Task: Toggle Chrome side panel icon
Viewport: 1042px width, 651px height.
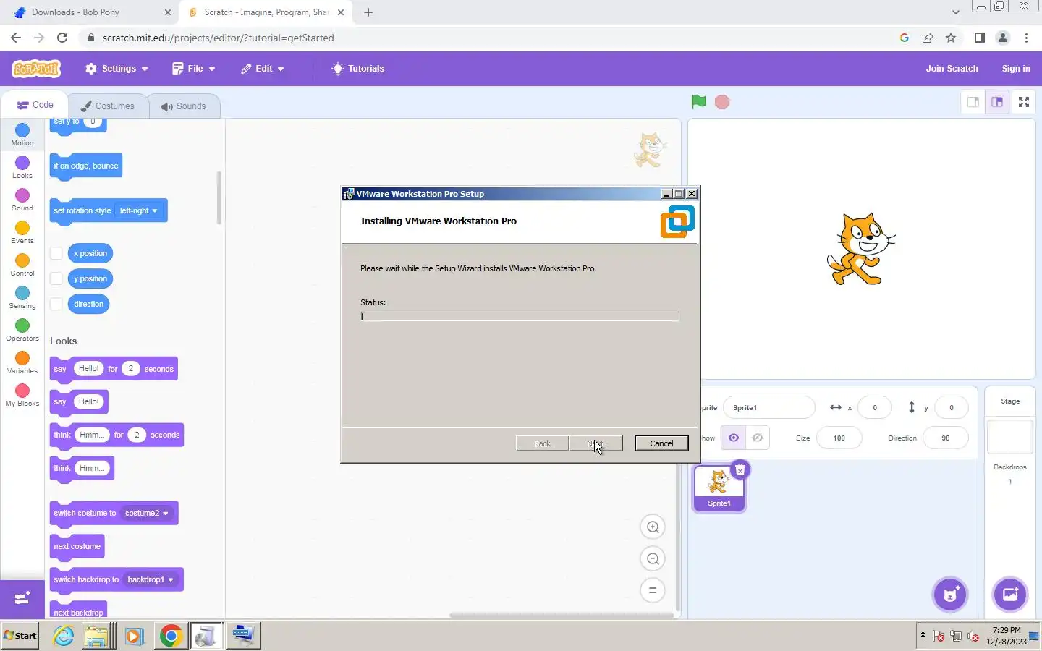Action: tap(979, 38)
